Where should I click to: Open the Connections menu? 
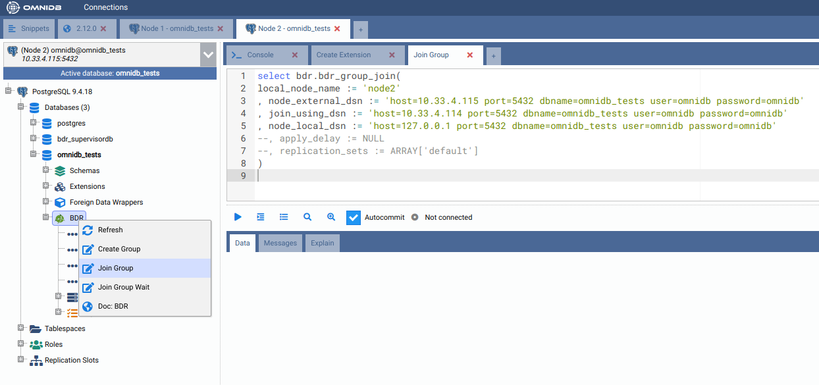[105, 7]
